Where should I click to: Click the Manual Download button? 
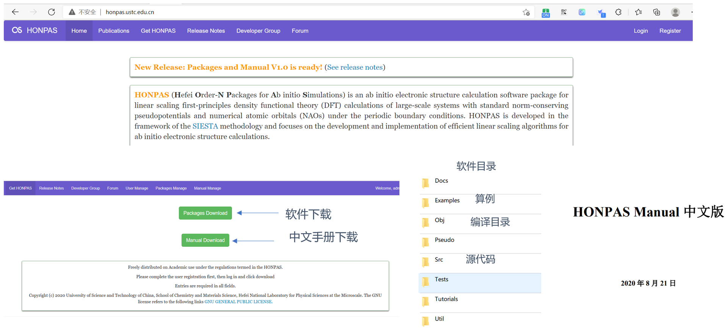[x=205, y=240]
